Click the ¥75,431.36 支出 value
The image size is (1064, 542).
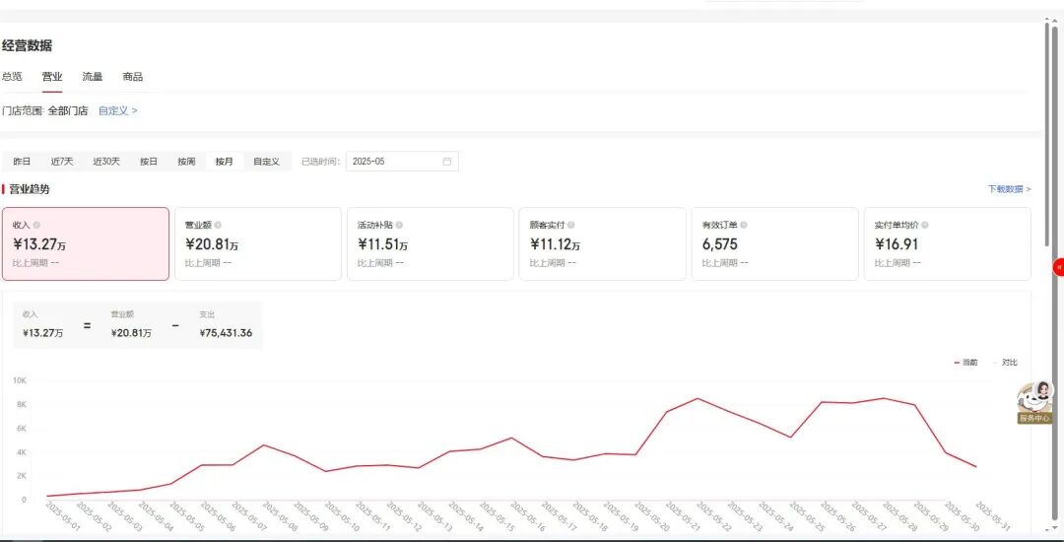point(226,333)
